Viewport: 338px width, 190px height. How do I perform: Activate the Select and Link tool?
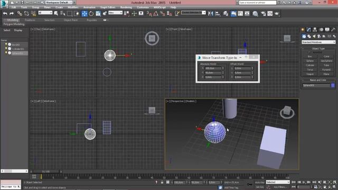[20, 14]
